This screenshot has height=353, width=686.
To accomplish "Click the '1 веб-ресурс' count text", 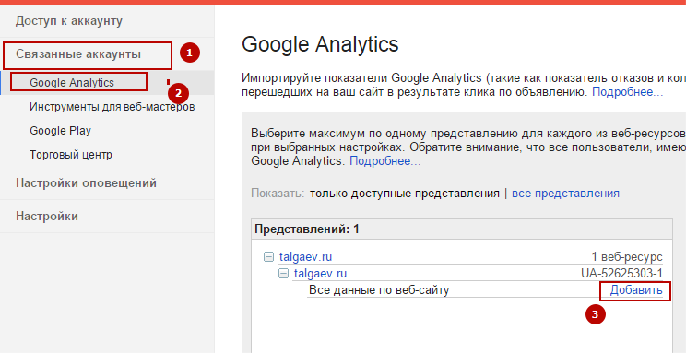I will pos(627,257).
